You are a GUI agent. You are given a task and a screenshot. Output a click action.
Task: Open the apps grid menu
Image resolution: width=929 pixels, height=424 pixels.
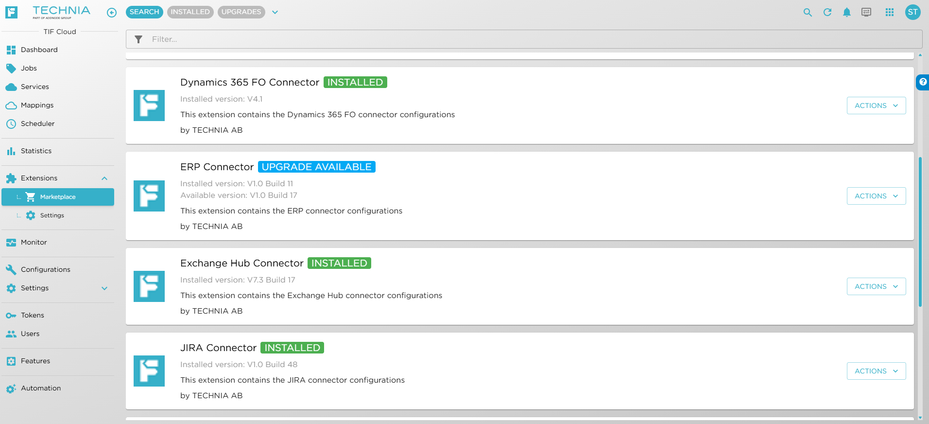tap(889, 13)
